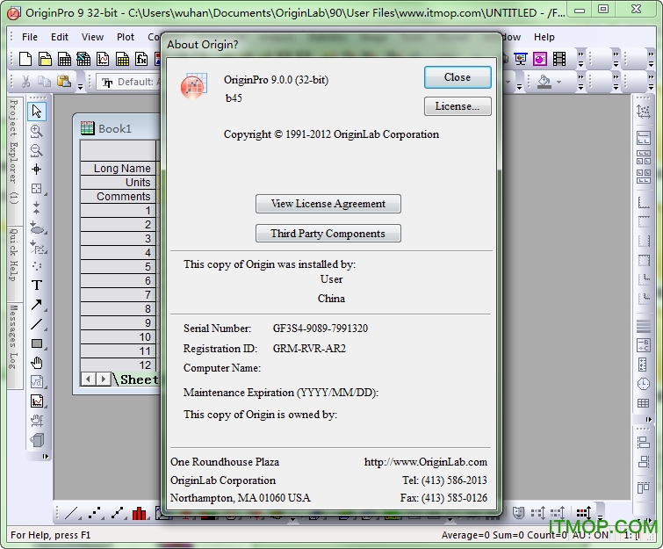Image resolution: width=663 pixels, height=549 pixels.
Task: Click the film strip movie icon
Action: click(x=559, y=59)
